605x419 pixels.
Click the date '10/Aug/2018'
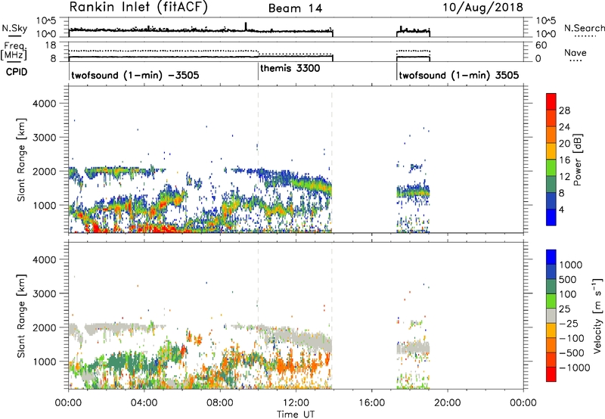click(x=482, y=7)
